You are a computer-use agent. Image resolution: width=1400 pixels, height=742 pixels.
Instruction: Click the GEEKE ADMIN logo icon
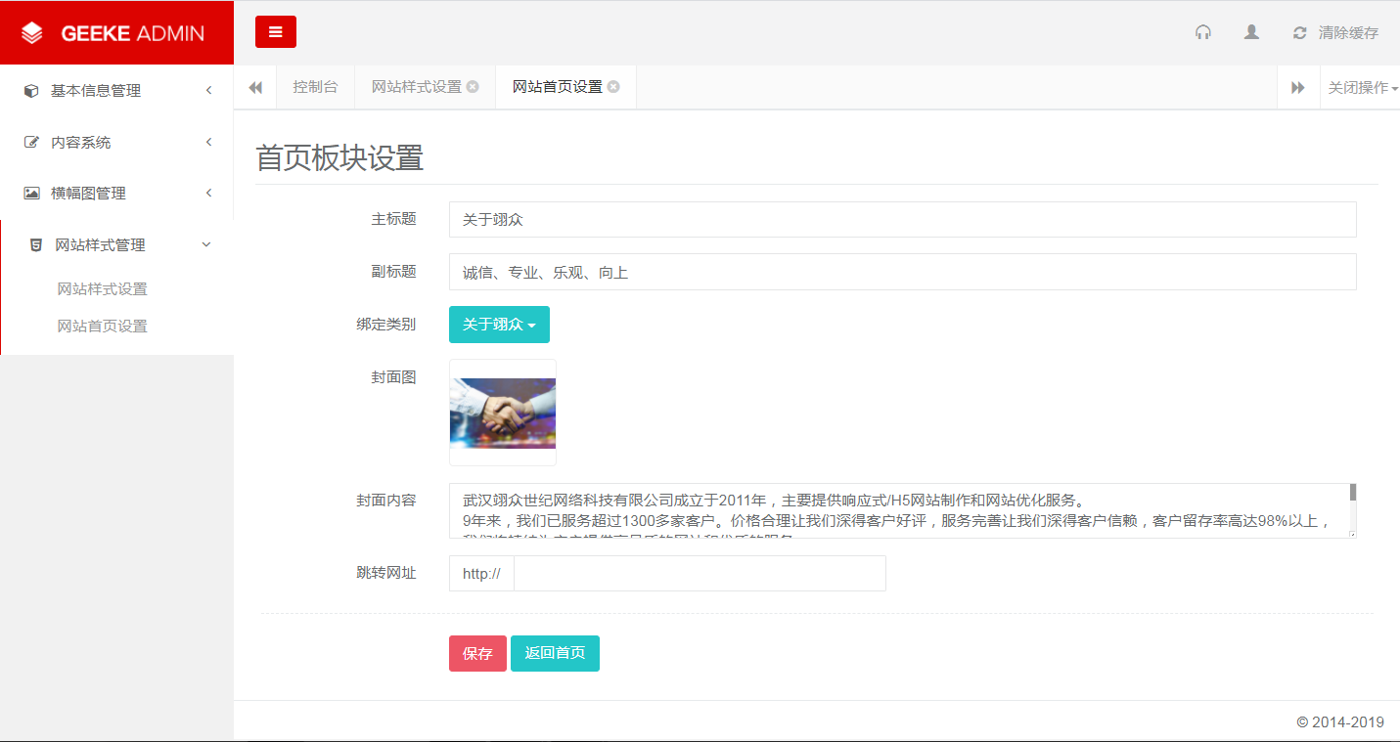click(x=32, y=33)
